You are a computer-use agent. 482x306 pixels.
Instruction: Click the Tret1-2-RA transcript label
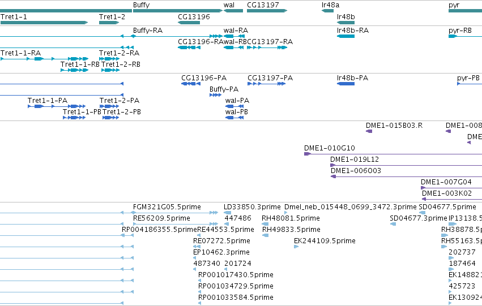point(120,53)
